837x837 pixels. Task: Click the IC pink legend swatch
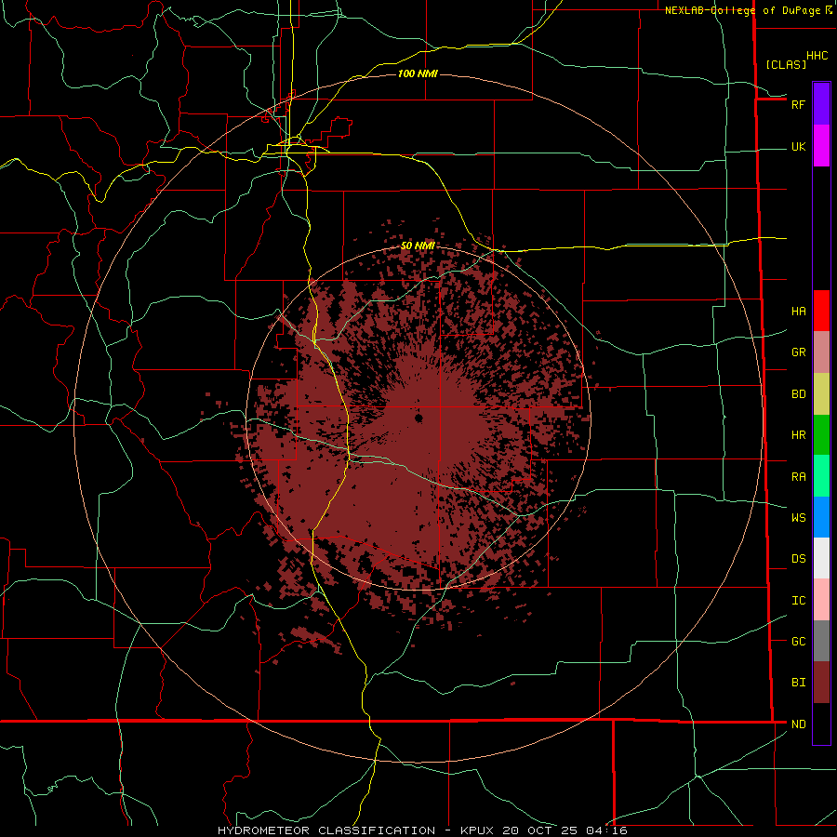click(x=821, y=600)
